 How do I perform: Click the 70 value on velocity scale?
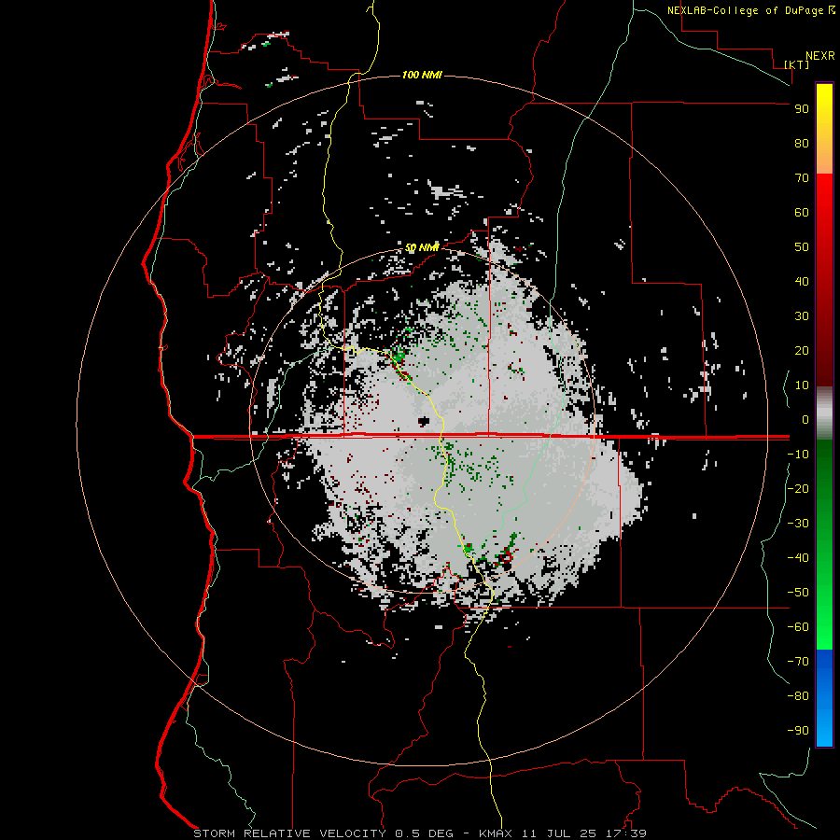coord(802,178)
